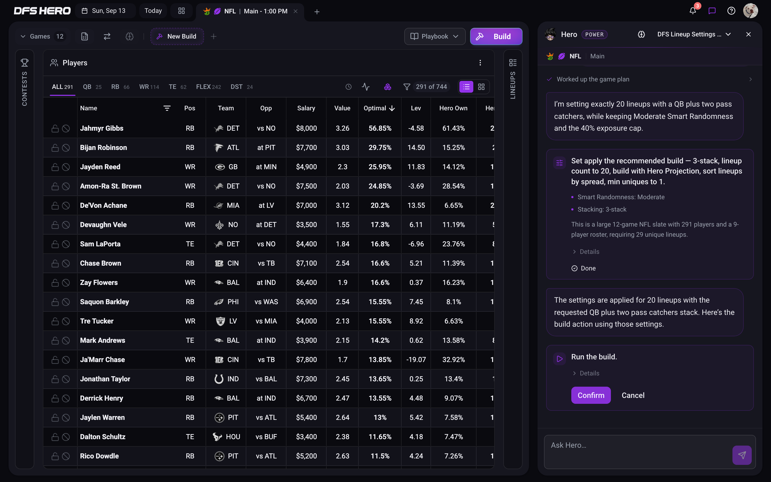Send the Ask Hero message
Screen dimensions: 771x482
[x=742, y=455]
